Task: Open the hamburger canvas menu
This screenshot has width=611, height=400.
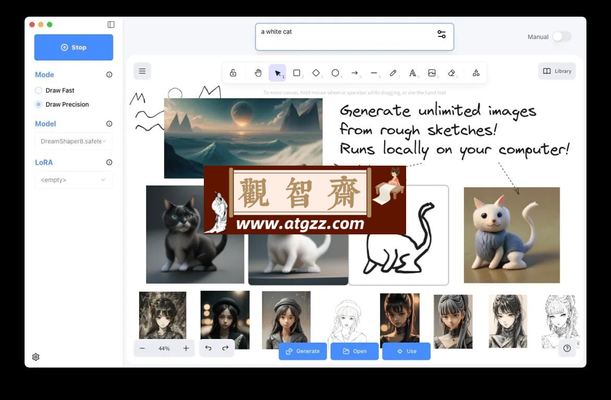Action: [x=142, y=71]
